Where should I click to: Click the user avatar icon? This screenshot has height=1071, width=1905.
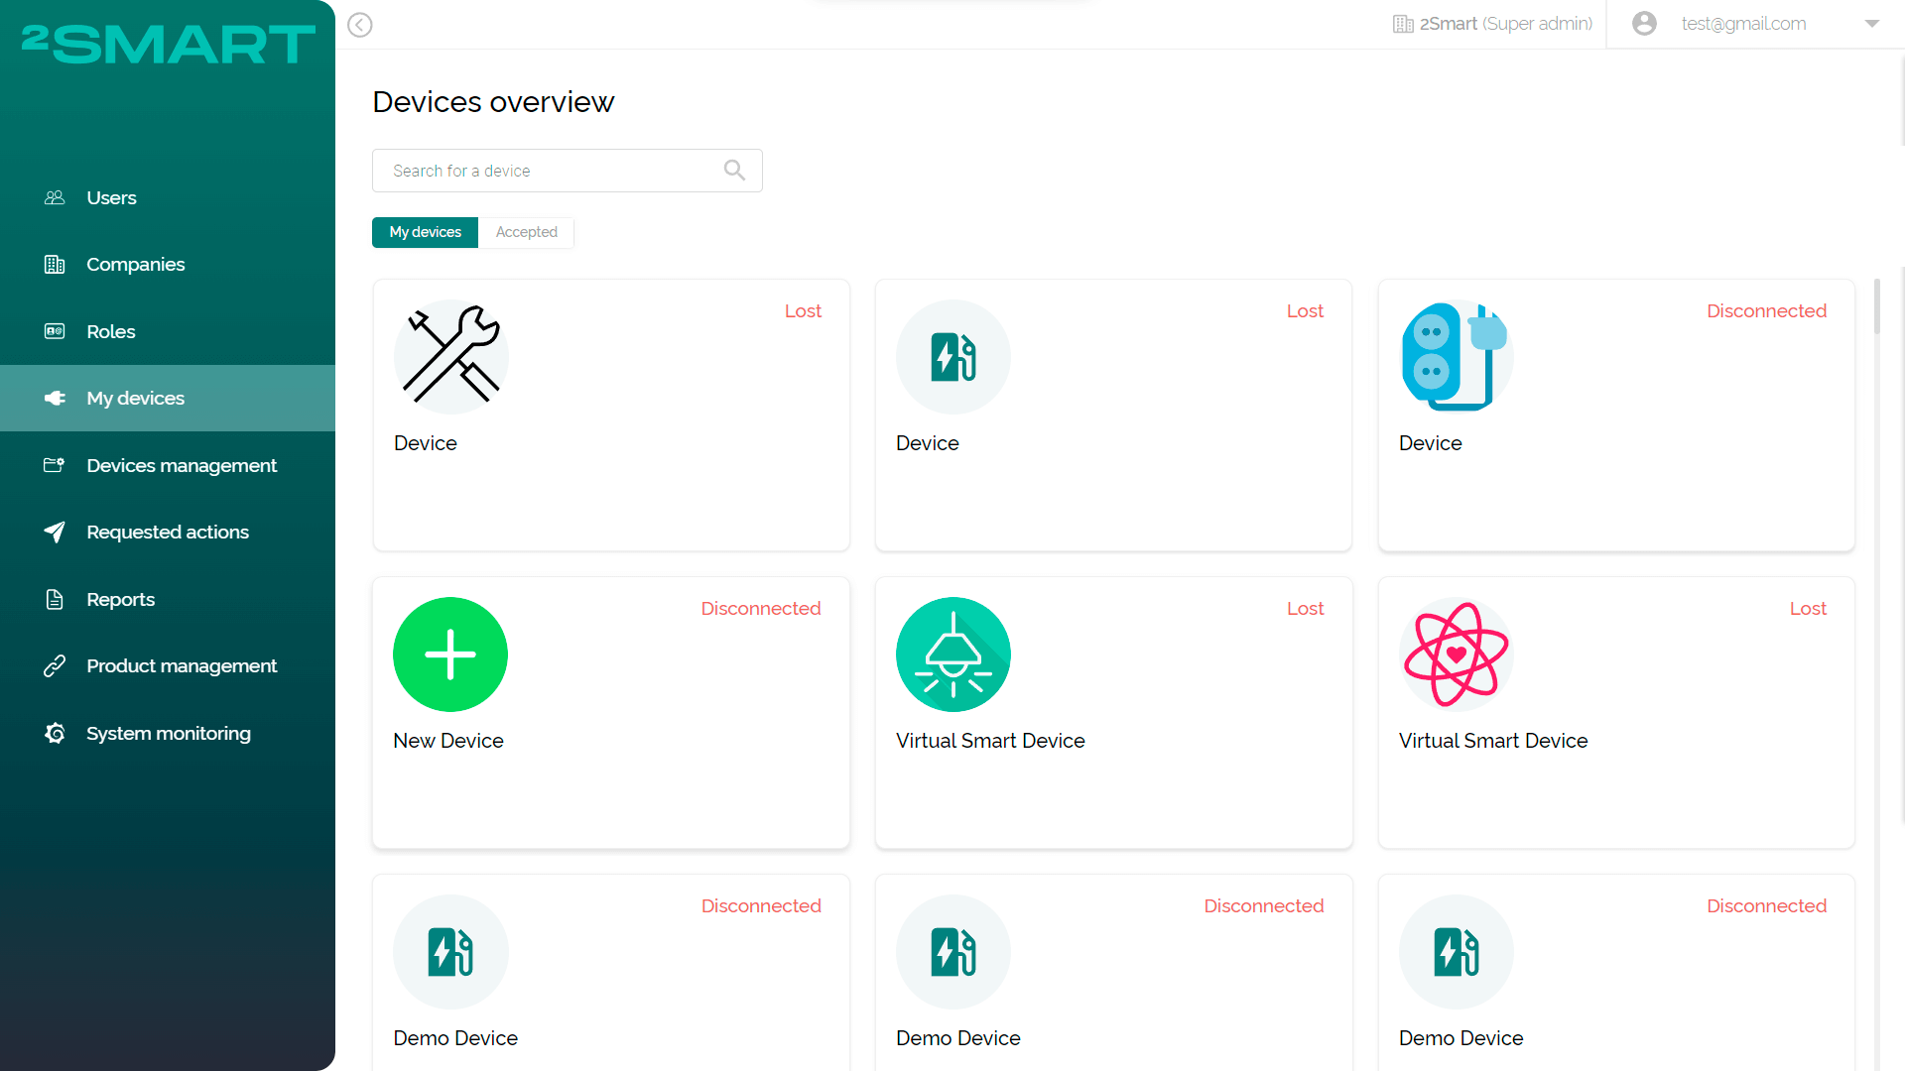[x=1644, y=24]
